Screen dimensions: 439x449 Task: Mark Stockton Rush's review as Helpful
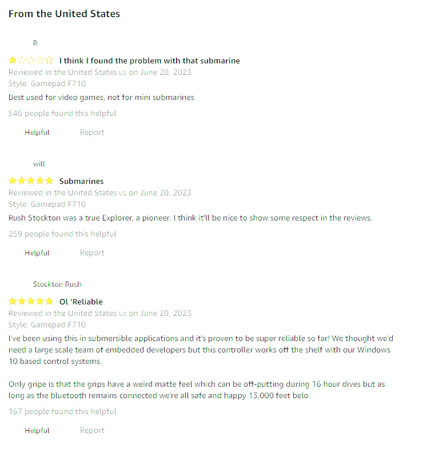pyautogui.click(x=37, y=431)
